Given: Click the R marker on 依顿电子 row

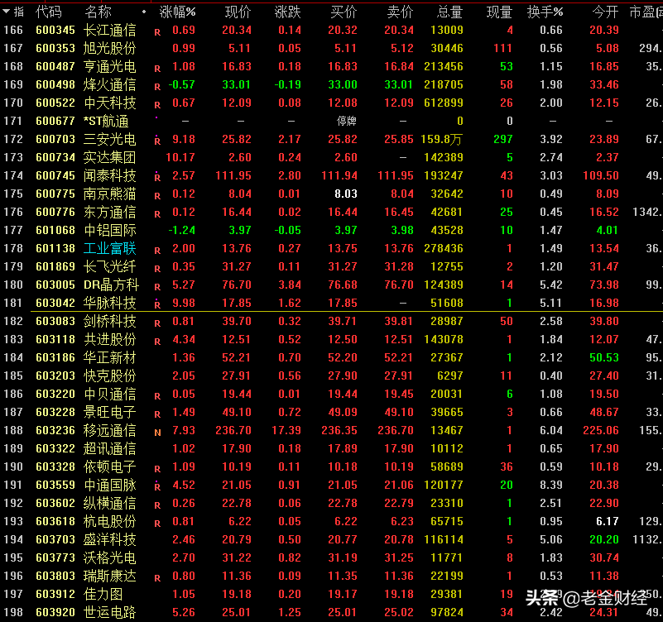Looking at the screenshot, I should [x=157, y=469].
